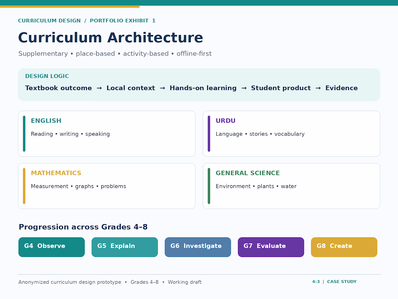Image resolution: width=398 pixels, height=299 pixels.
Task: Select the General Science subject card
Action: pos(291,186)
